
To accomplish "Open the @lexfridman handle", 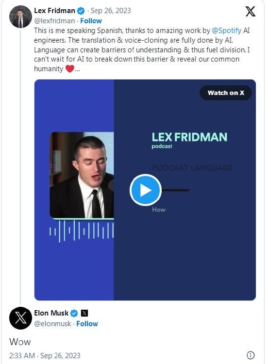I will coord(54,21).
